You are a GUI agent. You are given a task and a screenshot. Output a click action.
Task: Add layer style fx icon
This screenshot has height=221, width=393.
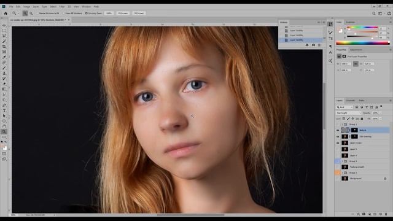pos(359,214)
